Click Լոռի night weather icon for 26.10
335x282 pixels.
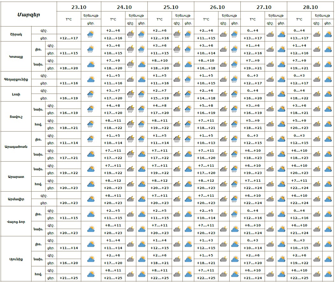point(224,94)
